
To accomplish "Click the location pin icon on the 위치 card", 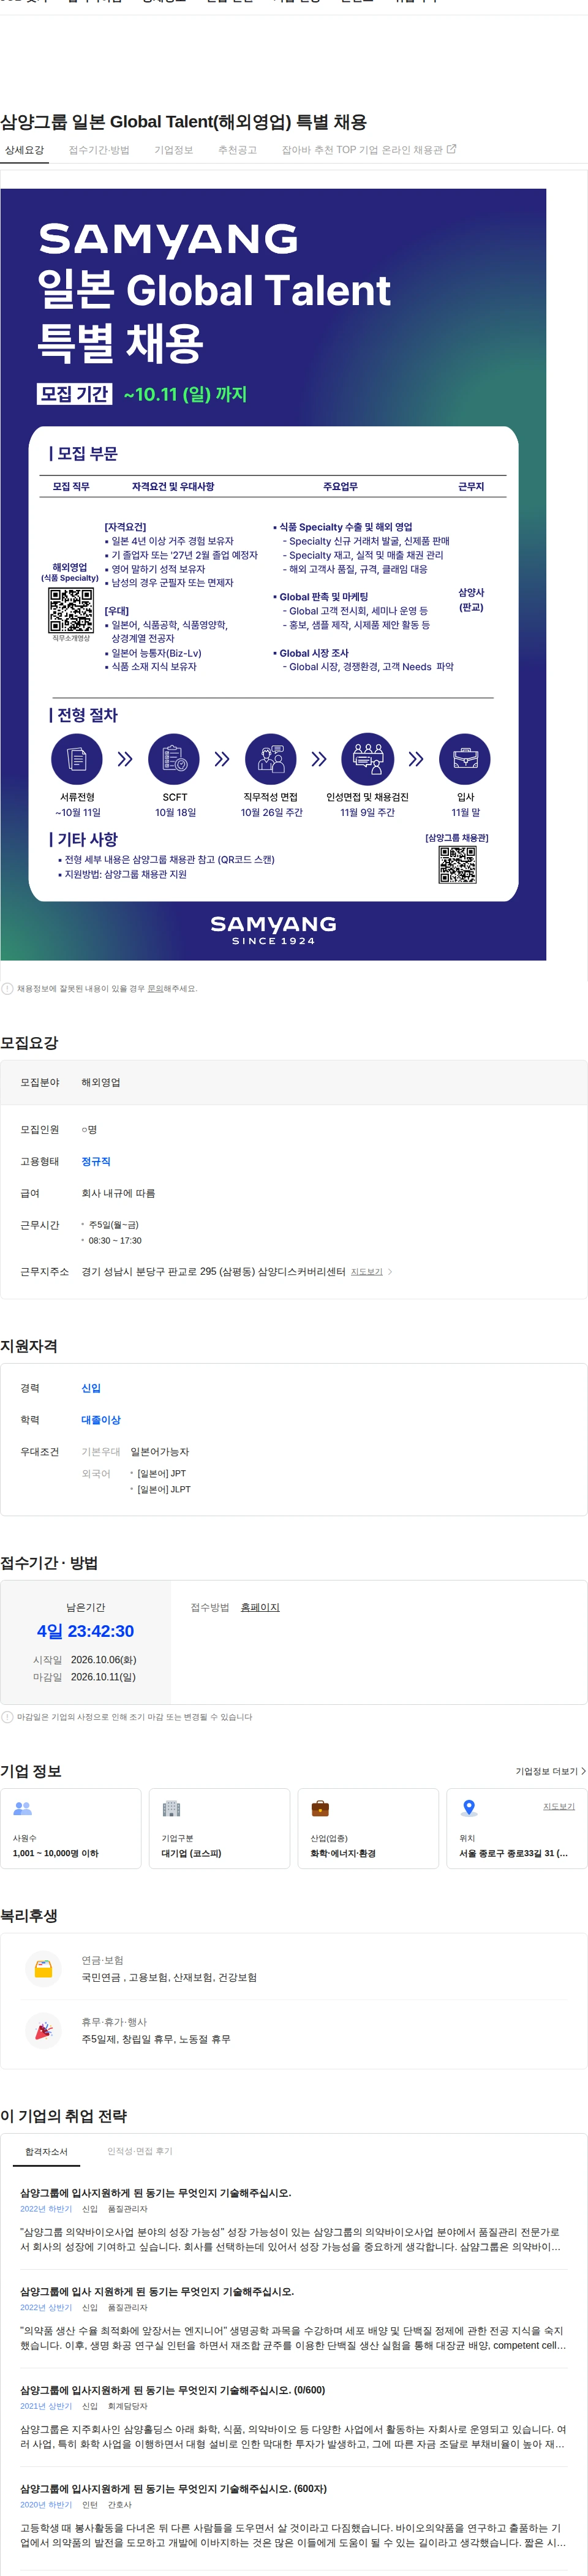I will tap(469, 1808).
